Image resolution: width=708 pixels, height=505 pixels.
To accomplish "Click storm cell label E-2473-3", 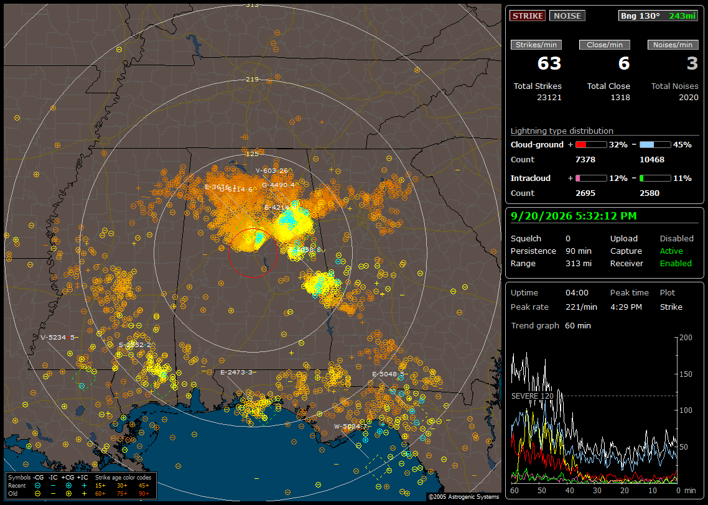I will [x=236, y=373].
